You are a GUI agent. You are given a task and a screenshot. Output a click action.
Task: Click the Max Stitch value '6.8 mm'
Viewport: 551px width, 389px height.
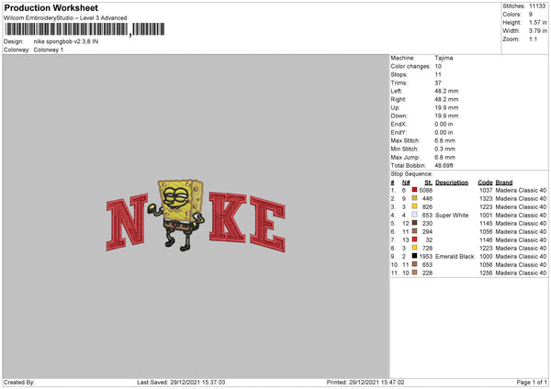pyautogui.click(x=444, y=140)
